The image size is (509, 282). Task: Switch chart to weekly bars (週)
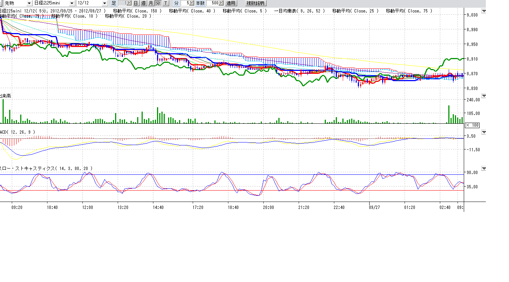click(x=143, y=3)
